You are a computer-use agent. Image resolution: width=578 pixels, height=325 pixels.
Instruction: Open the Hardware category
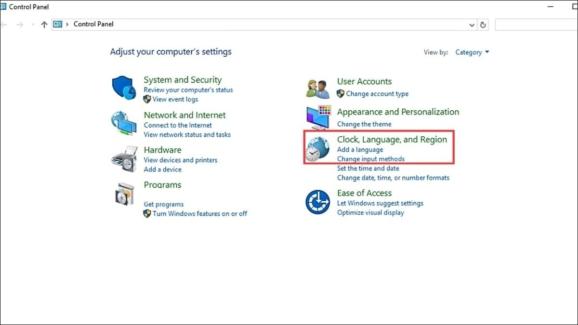(x=162, y=150)
